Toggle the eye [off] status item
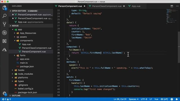This screenshot has height=101, width=180. [164, 99]
